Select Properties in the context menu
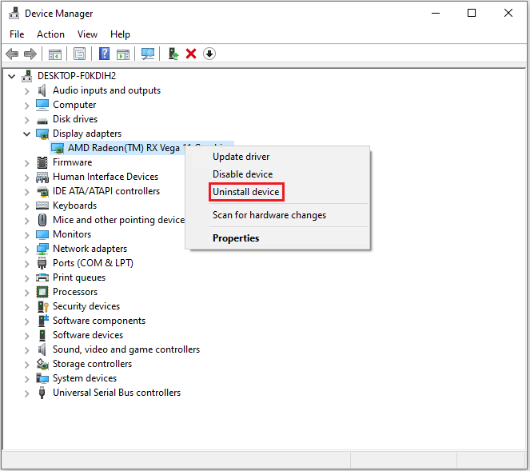The image size is (530, 471). click(x=235, y=238)
